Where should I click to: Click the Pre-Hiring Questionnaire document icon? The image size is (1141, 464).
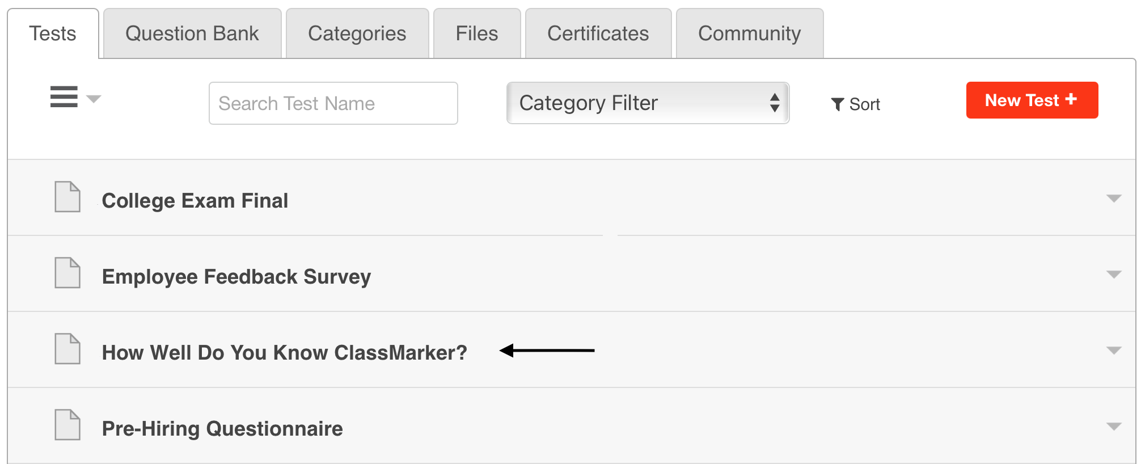tap(67, 425)
